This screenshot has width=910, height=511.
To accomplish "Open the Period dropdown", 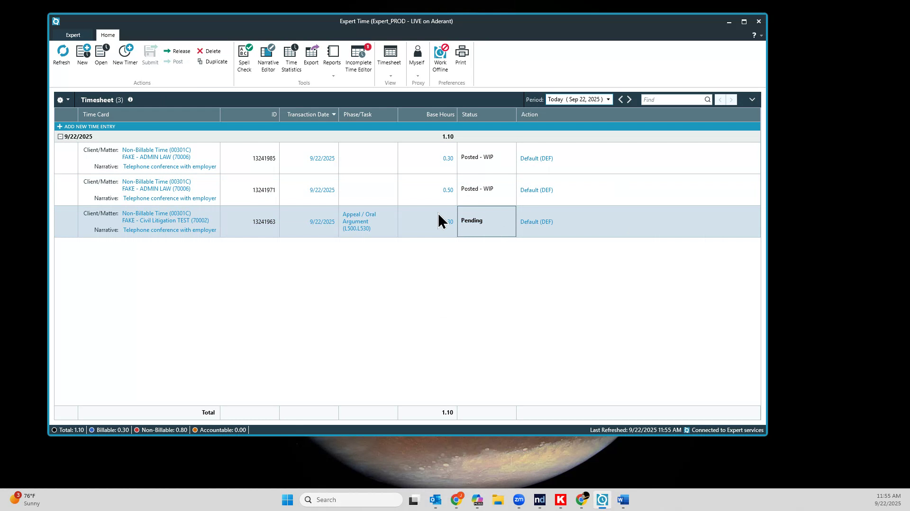I will [x=609, y=99].
